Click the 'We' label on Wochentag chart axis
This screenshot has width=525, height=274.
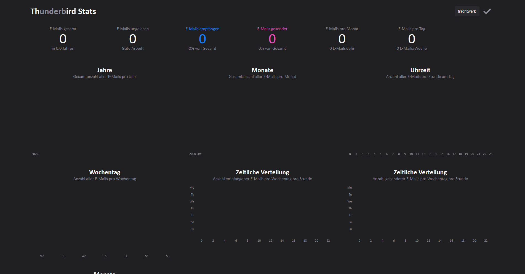[84, 256]
